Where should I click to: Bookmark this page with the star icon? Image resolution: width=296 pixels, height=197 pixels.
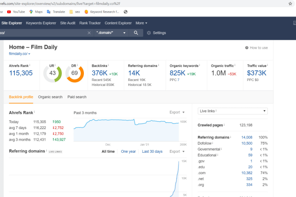coord(290,4)
